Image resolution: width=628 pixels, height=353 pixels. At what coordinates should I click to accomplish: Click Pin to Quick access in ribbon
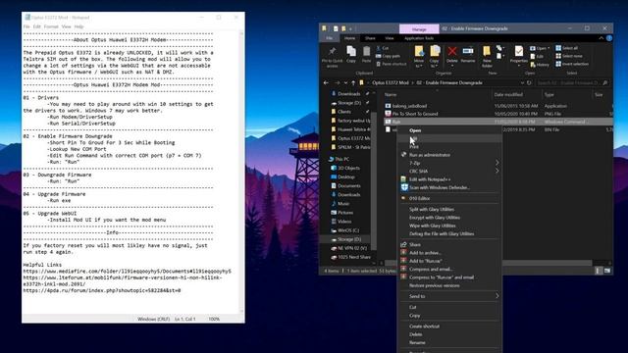click(x=332, y=57)
